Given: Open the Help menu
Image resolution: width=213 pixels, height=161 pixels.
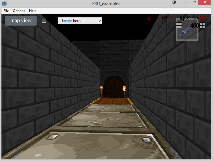Looking at the screenshot, I should click(33, 11).
